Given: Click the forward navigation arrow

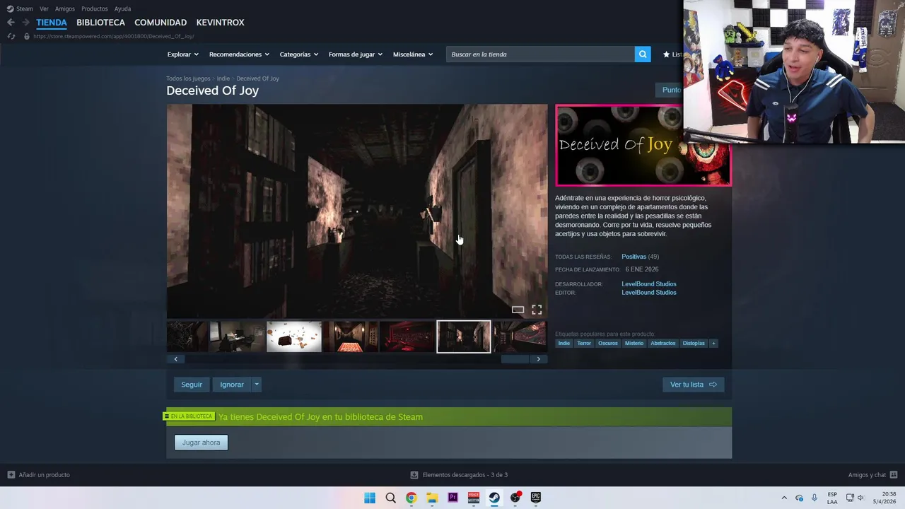Looking at the screenshot, I should (25, 23).
